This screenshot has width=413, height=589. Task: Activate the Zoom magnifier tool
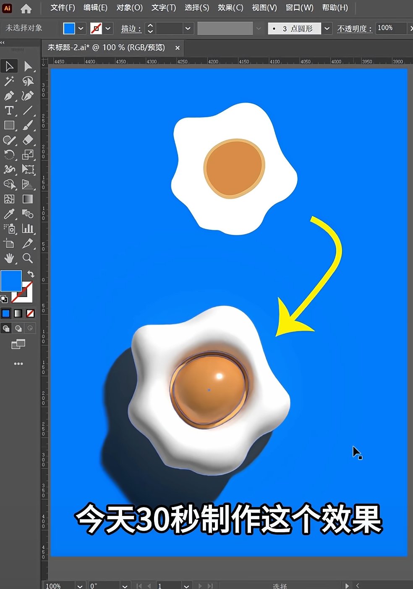tap(28, 258)
